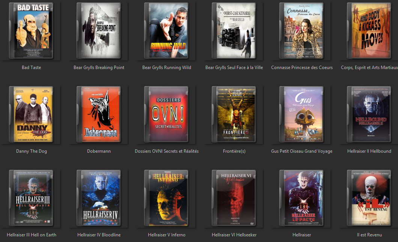Select the Hellraiser III Hell on Earth thumbnail
The image size is (398, 242).
pyautogui.click(x=31, y=198)
